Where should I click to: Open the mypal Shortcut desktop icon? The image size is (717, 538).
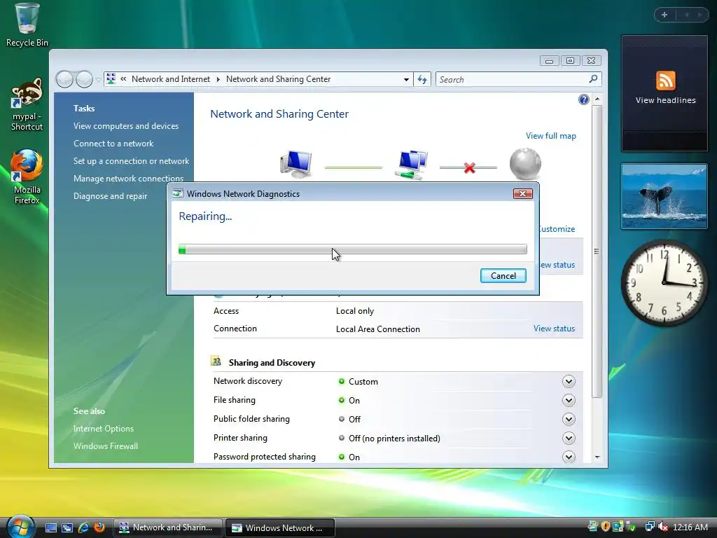point(27,104)
